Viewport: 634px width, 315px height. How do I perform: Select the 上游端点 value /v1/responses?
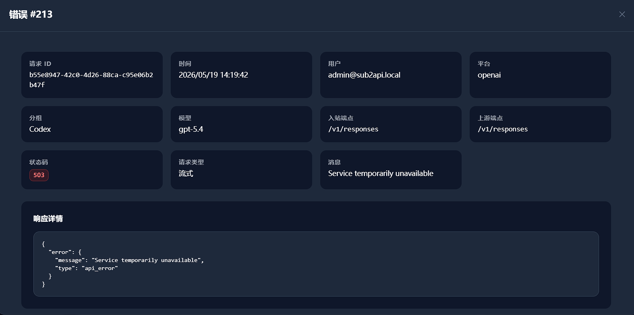coord(503,129)
